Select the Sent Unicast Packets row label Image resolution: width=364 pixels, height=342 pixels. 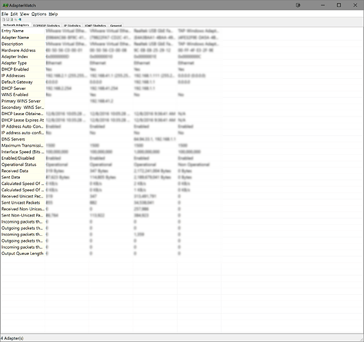[21, 203]
